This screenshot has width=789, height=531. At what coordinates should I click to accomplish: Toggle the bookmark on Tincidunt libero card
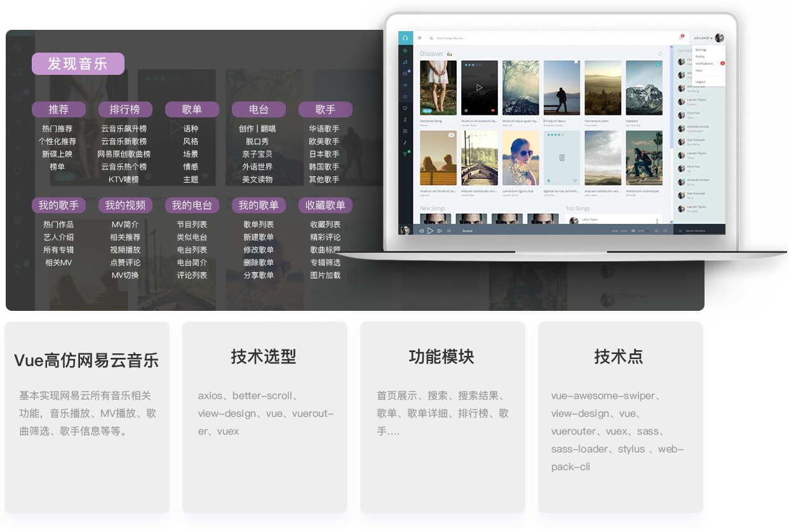576,62
